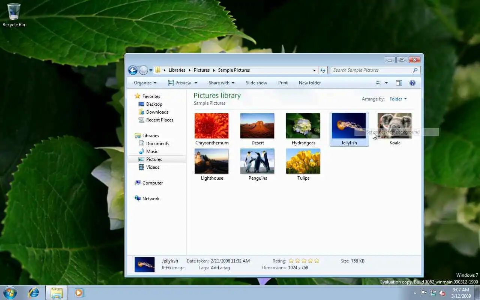
Task: Select the Jellyfish thumbnail
Action: 349,129
